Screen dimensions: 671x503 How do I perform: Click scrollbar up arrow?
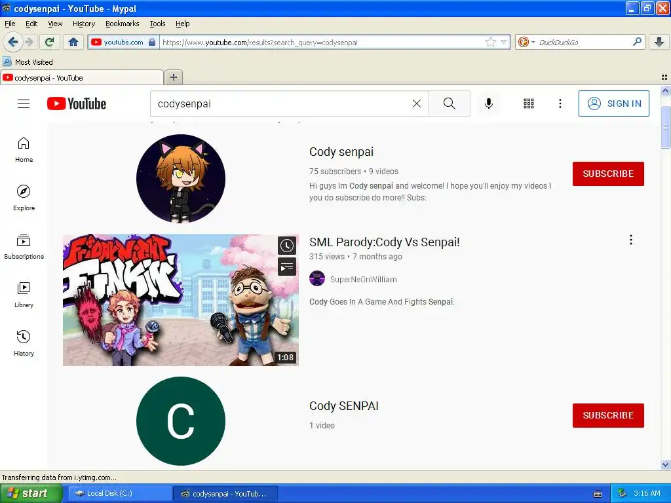pyautogui.click(x=665, y=90)
